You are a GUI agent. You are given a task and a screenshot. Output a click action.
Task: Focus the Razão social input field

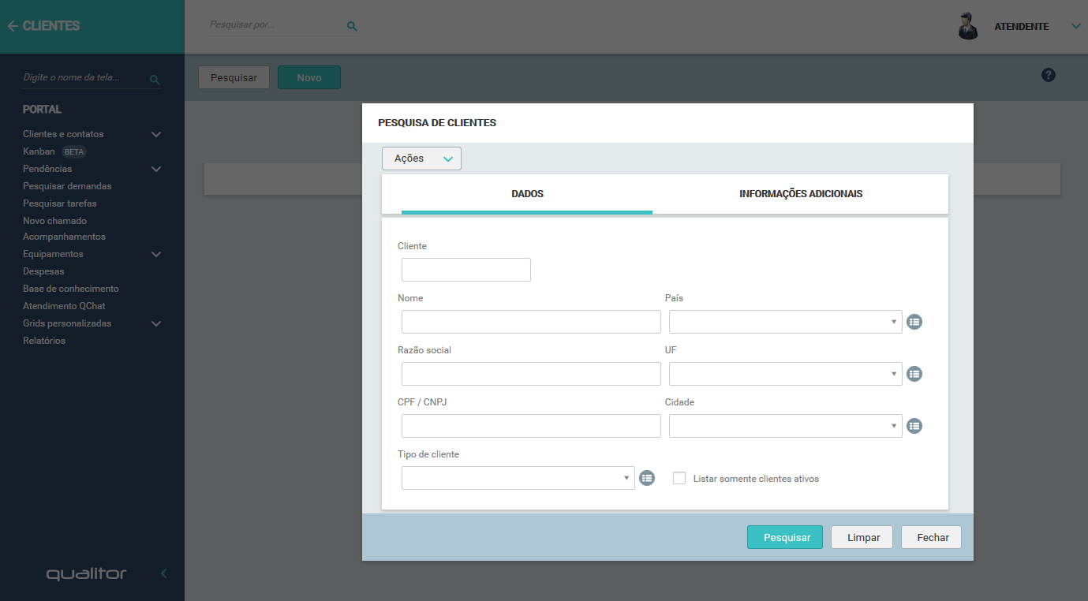(531, 374)
